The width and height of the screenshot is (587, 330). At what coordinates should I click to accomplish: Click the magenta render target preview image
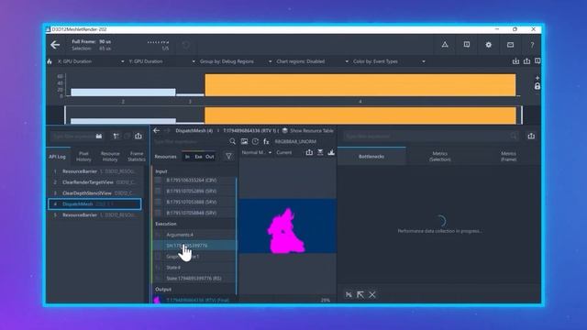pos(287,226)
